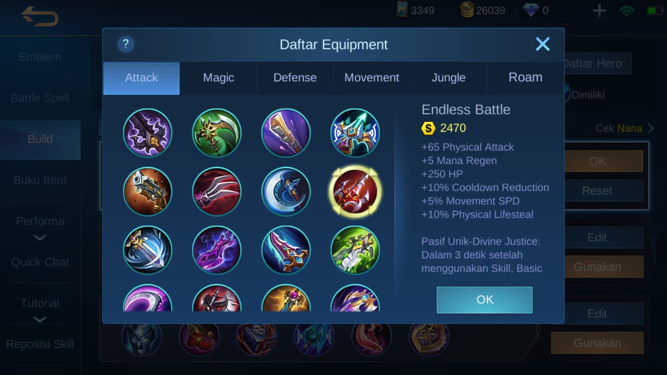Choose the green scythe item icon
The image size is (667, 375).
tap(217, 133)
